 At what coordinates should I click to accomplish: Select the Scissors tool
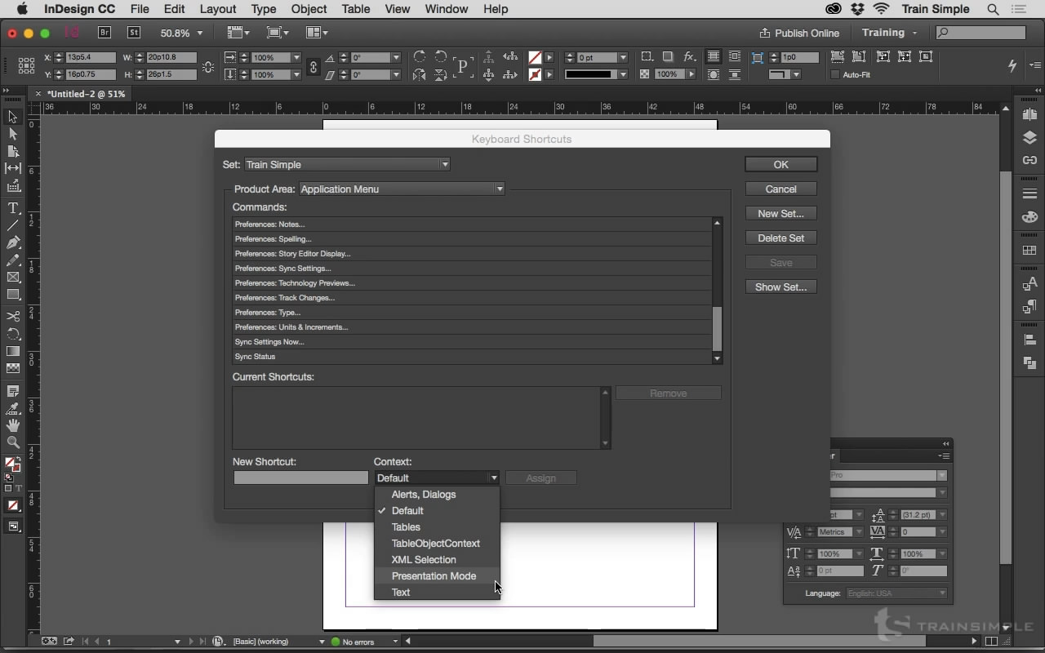[13, 317]
